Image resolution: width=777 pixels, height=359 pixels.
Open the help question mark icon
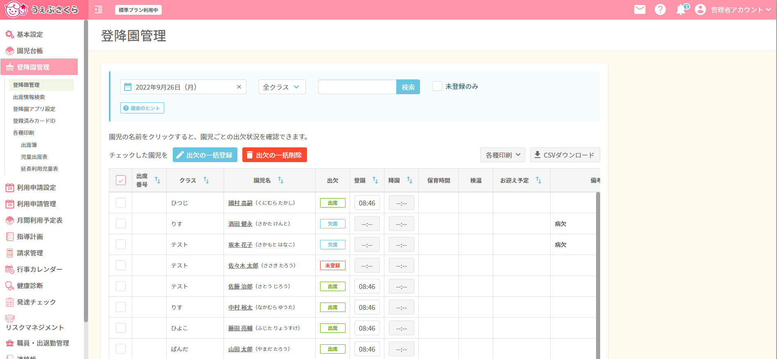point(660,9)
